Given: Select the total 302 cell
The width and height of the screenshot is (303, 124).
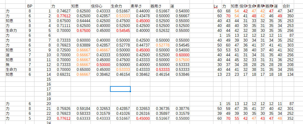Looking at the screenshot, I should [288, 50].
